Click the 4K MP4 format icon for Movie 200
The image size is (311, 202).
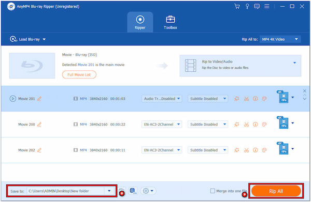pyautogui.click(x=282, y=122)
